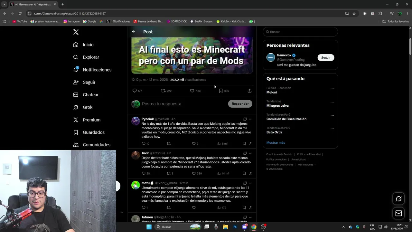
Task: Expand Más opciones in footer
Action: coord(307,165)
